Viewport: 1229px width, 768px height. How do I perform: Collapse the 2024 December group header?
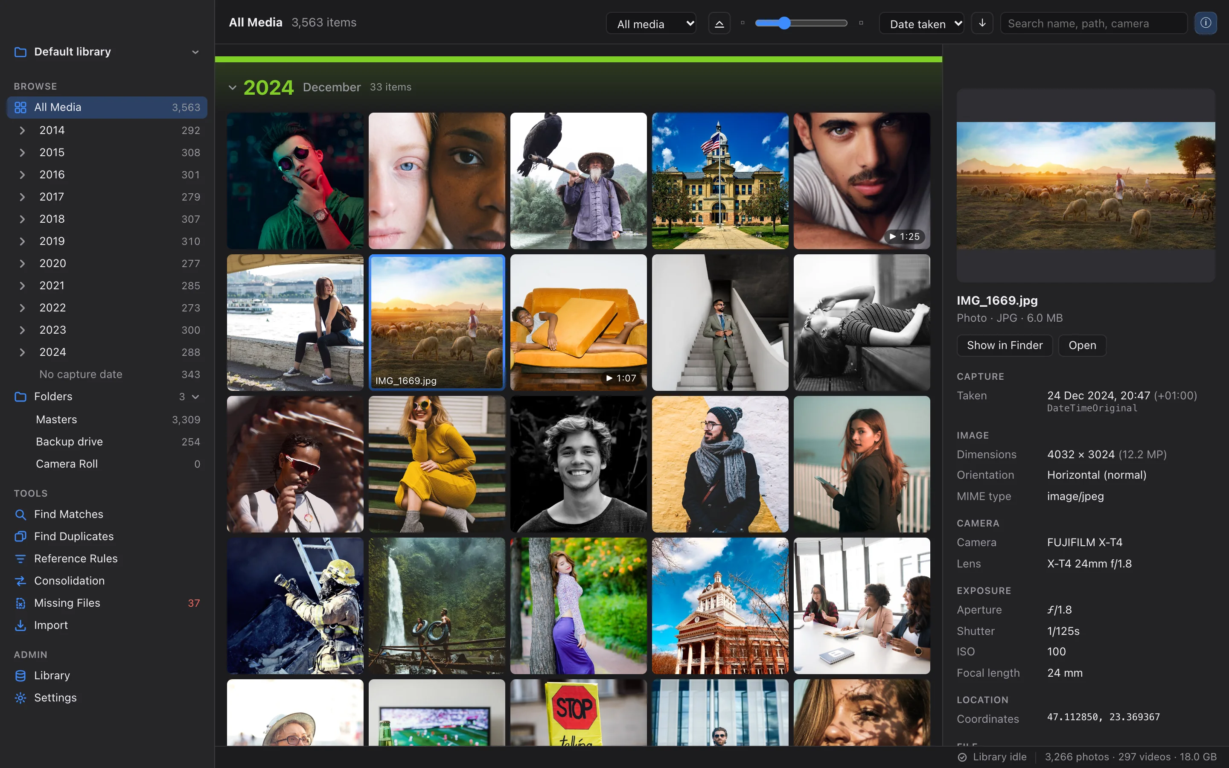point(233,87)
